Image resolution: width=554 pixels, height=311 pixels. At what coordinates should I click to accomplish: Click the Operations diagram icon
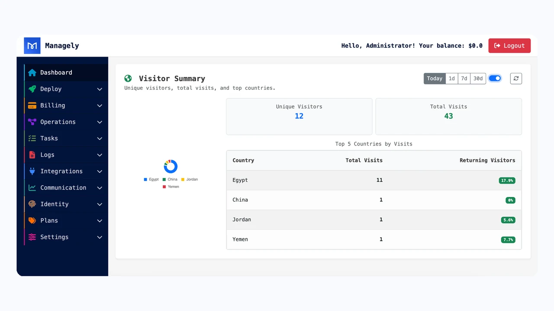click(32, 122)
